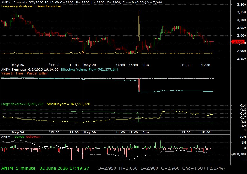Click 'May 29' on the LargePlayers panel time axis

[90, 132]
